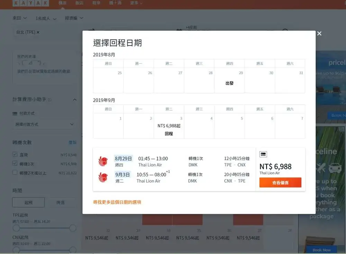Select September 3 return date cell
The image size is (346, 254).
click(169, 126)
